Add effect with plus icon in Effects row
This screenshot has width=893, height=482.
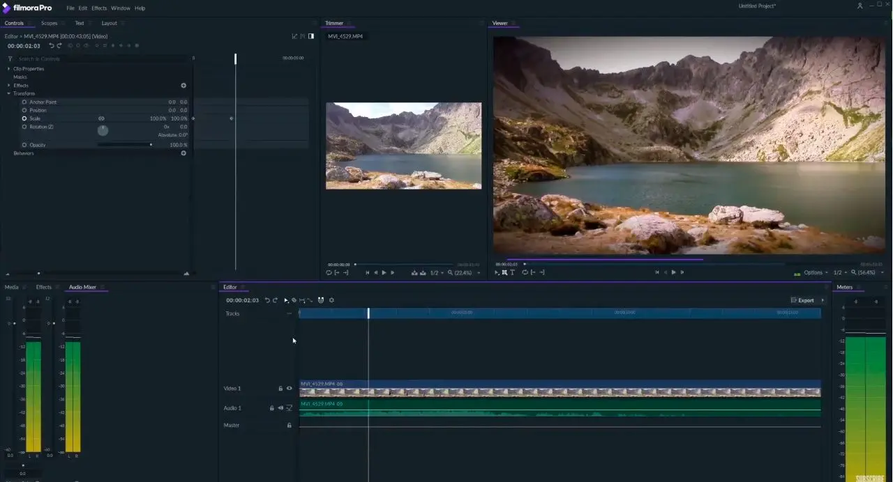coord(183,86)
